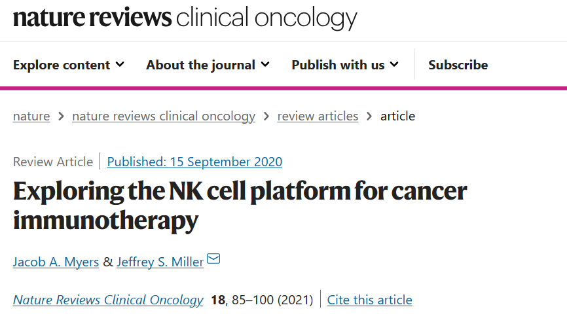Click the chevron arrow next to Publish with us
This screenshot has height=320, width=567.
[x=394, y=65]
